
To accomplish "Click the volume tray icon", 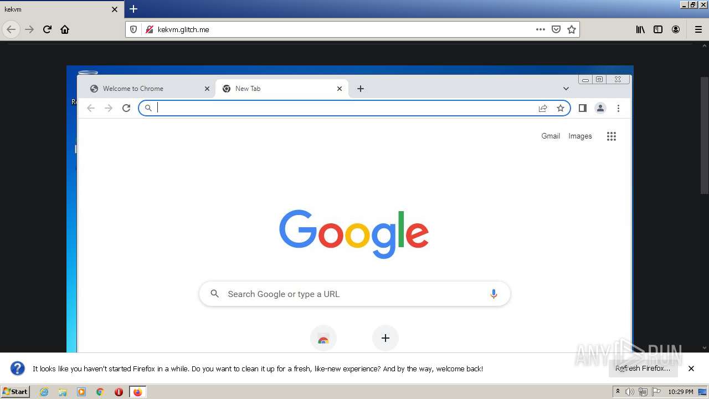I will pos(630,392).
